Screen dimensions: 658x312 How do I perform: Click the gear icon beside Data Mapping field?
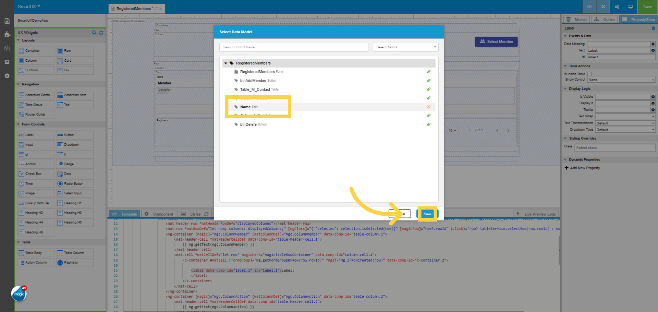click(x=653, y=44)
